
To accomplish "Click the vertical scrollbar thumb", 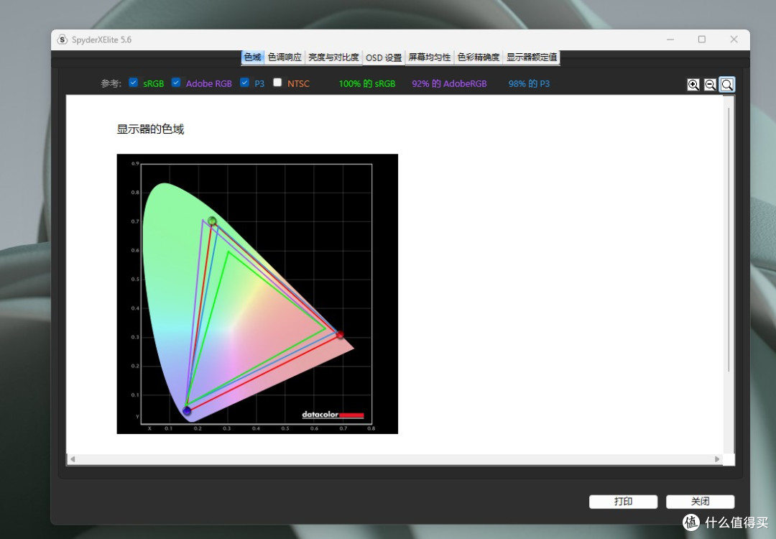I will click(x=729, y=239).
